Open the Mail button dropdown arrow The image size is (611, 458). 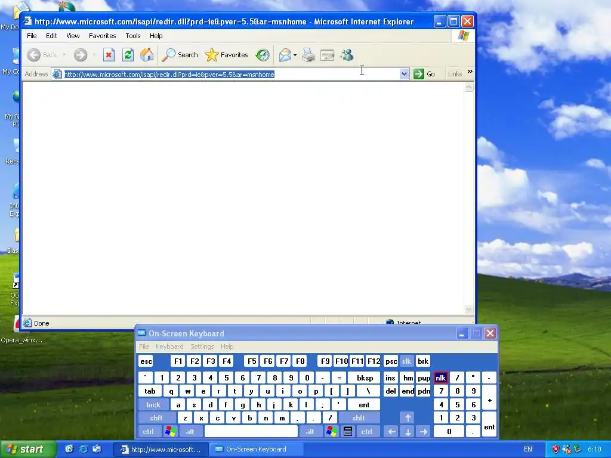(295, 55)
